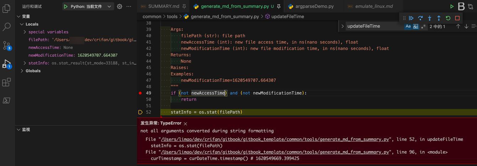Select the newModificationTime variable row
Screen dimensions: 477x166
click(76, 55)
